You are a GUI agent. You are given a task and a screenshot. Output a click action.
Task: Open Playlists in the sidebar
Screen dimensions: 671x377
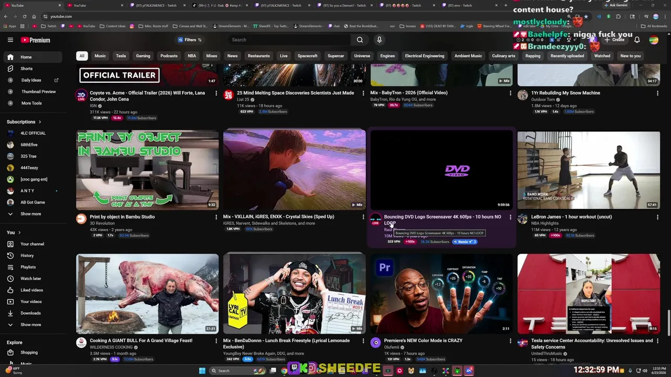click(33, 267)
